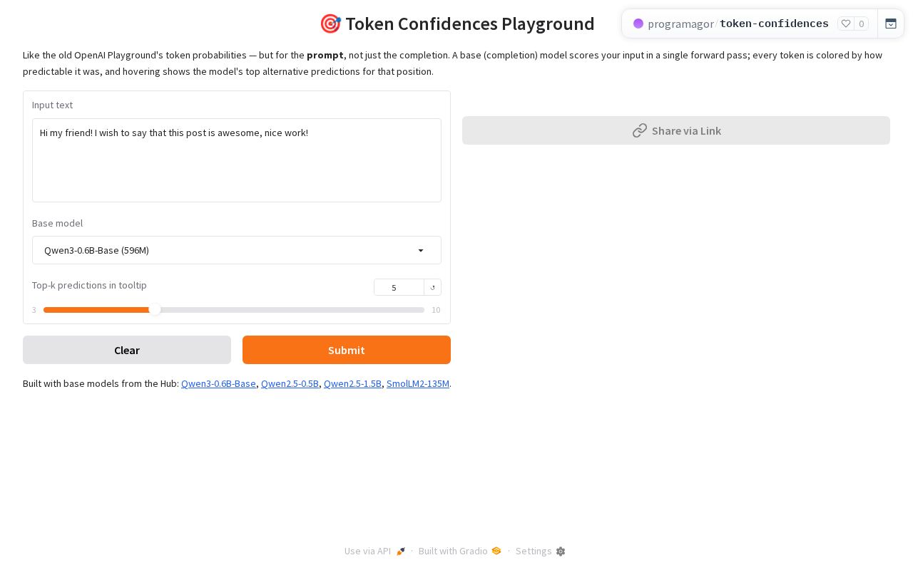Open the Qwen3-0.6B-Base hub link
This screenshot has height=570, width=913.
click(218, 383)
